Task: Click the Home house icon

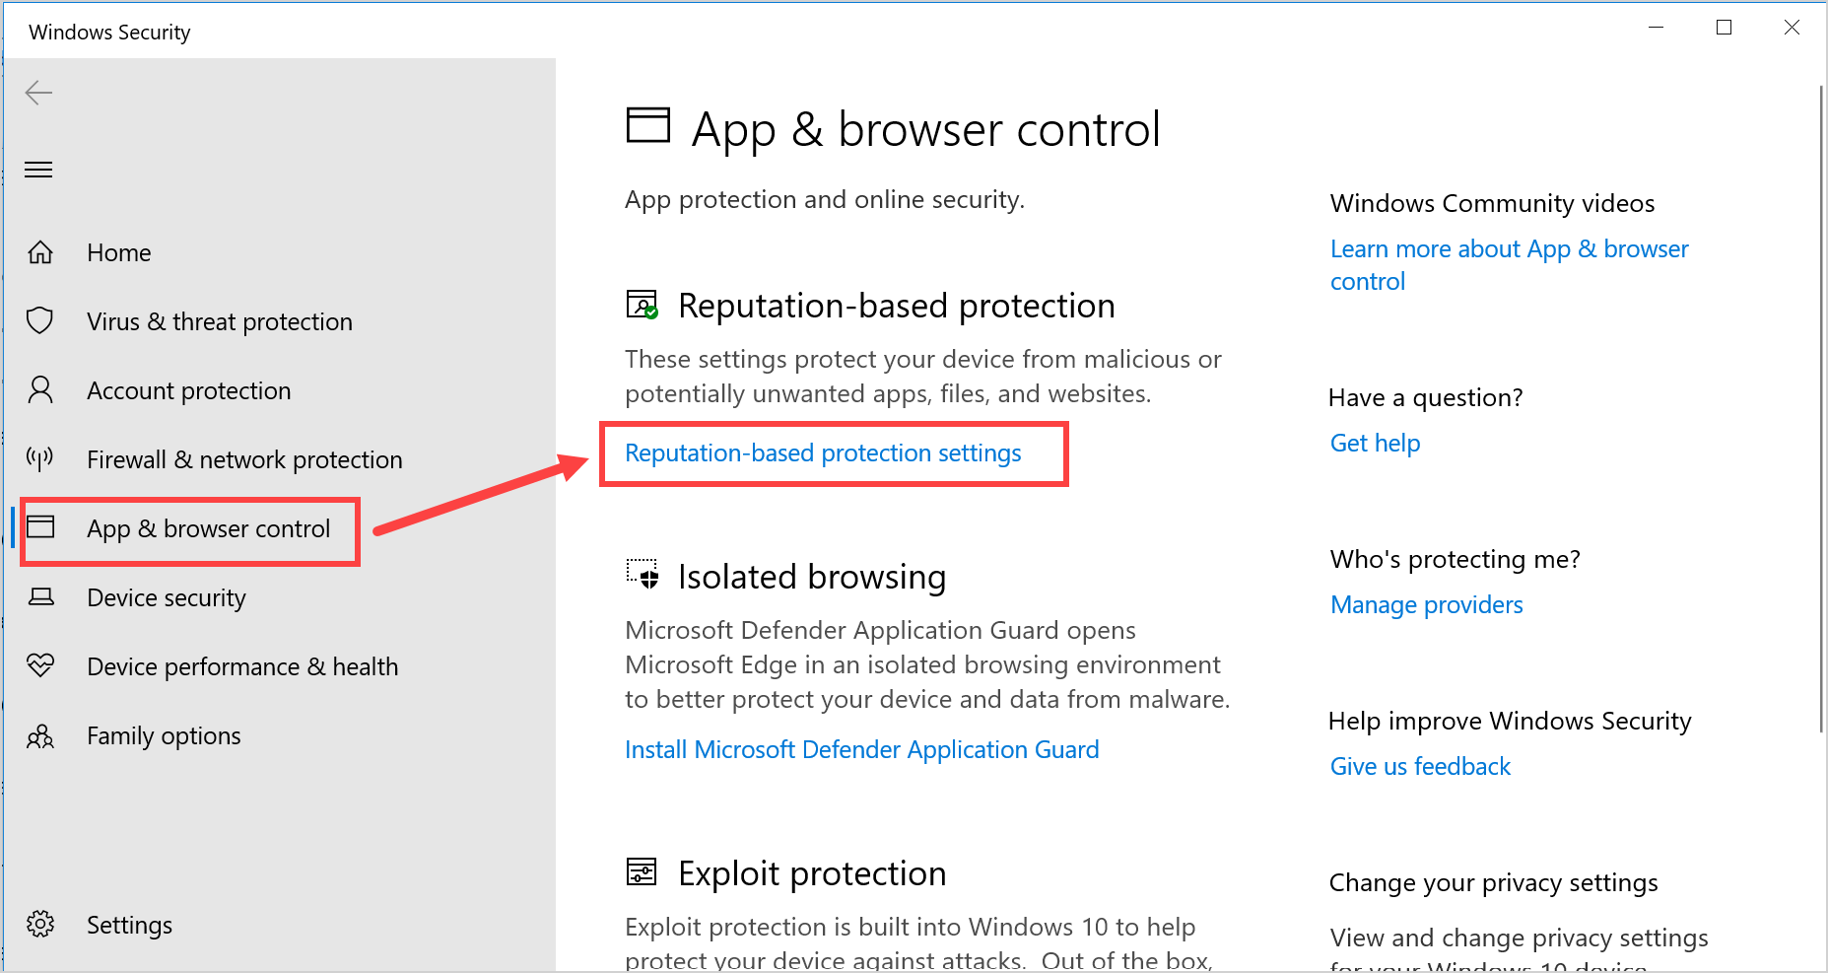Action: tap(40, 252)
